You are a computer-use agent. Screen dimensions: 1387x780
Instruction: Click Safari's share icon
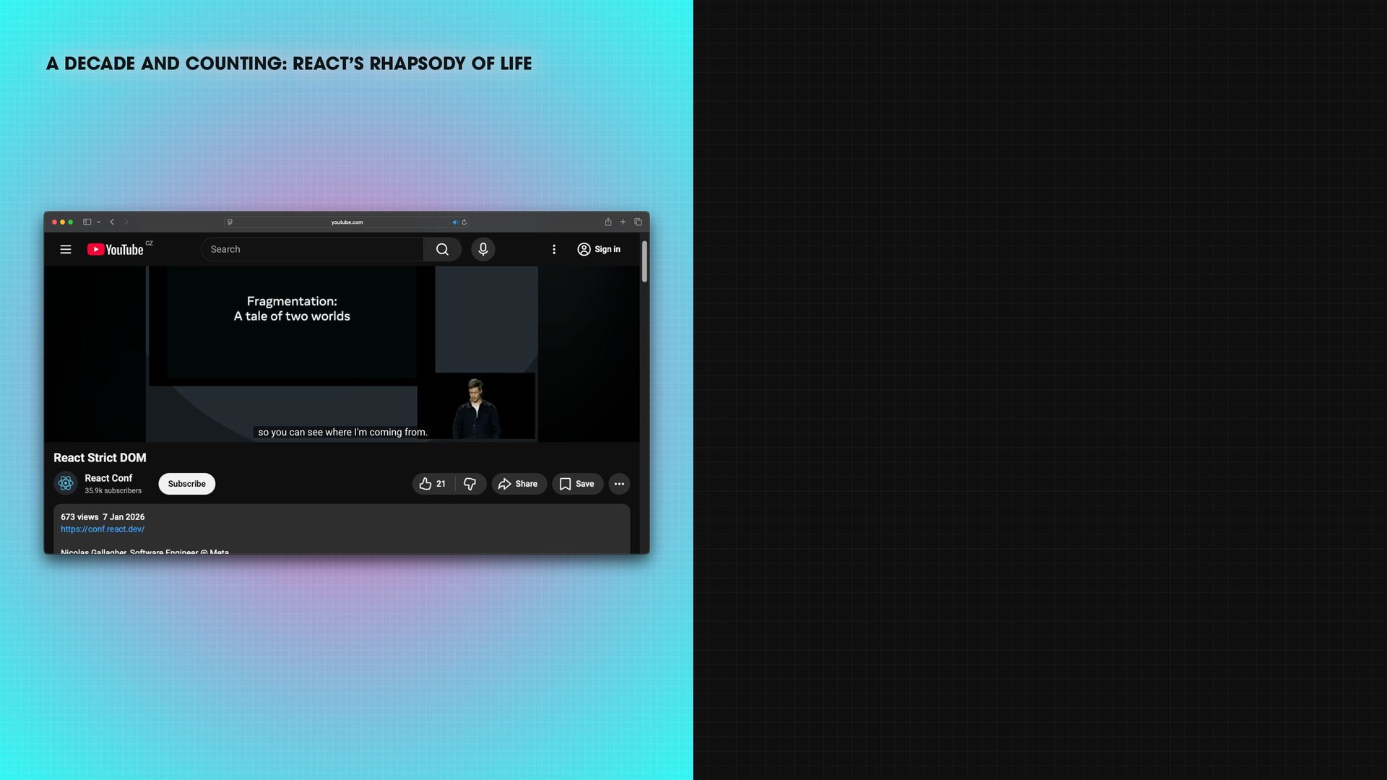pos(608,222)
